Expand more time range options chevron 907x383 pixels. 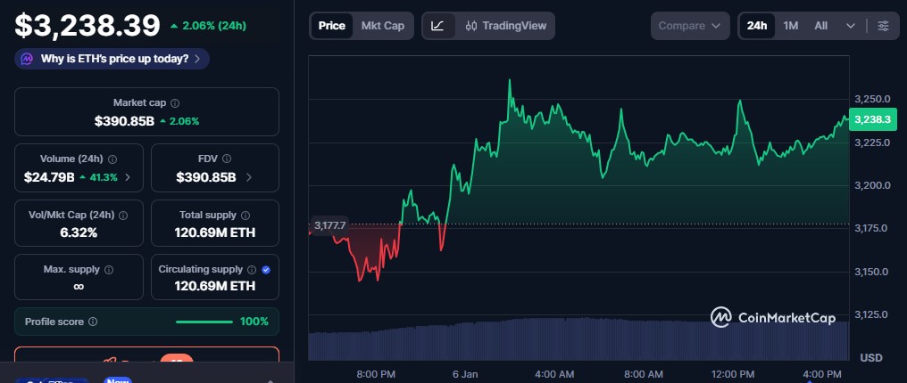coord(850,26)
